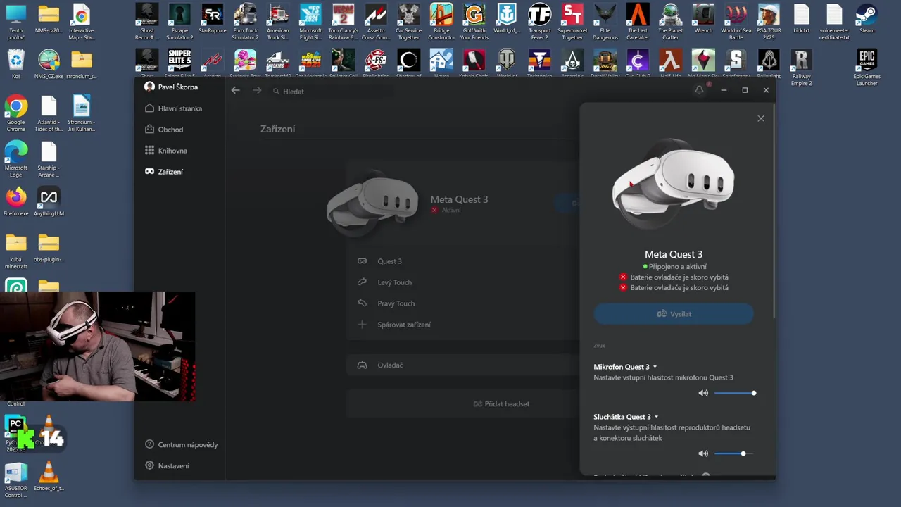Open Nastavení settings

pos(167,466)
